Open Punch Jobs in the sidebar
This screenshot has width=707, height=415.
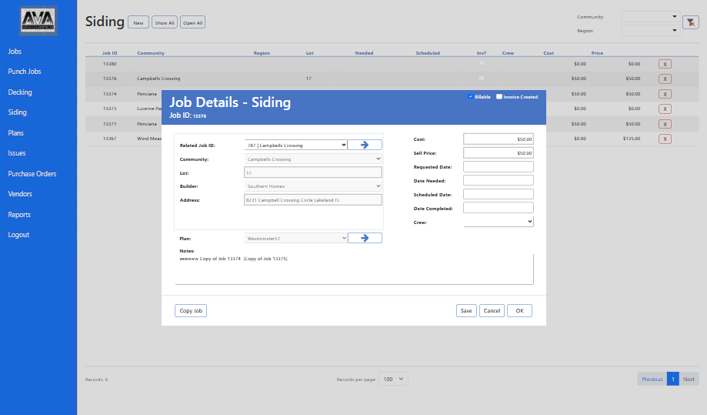(x=25, y=72)
